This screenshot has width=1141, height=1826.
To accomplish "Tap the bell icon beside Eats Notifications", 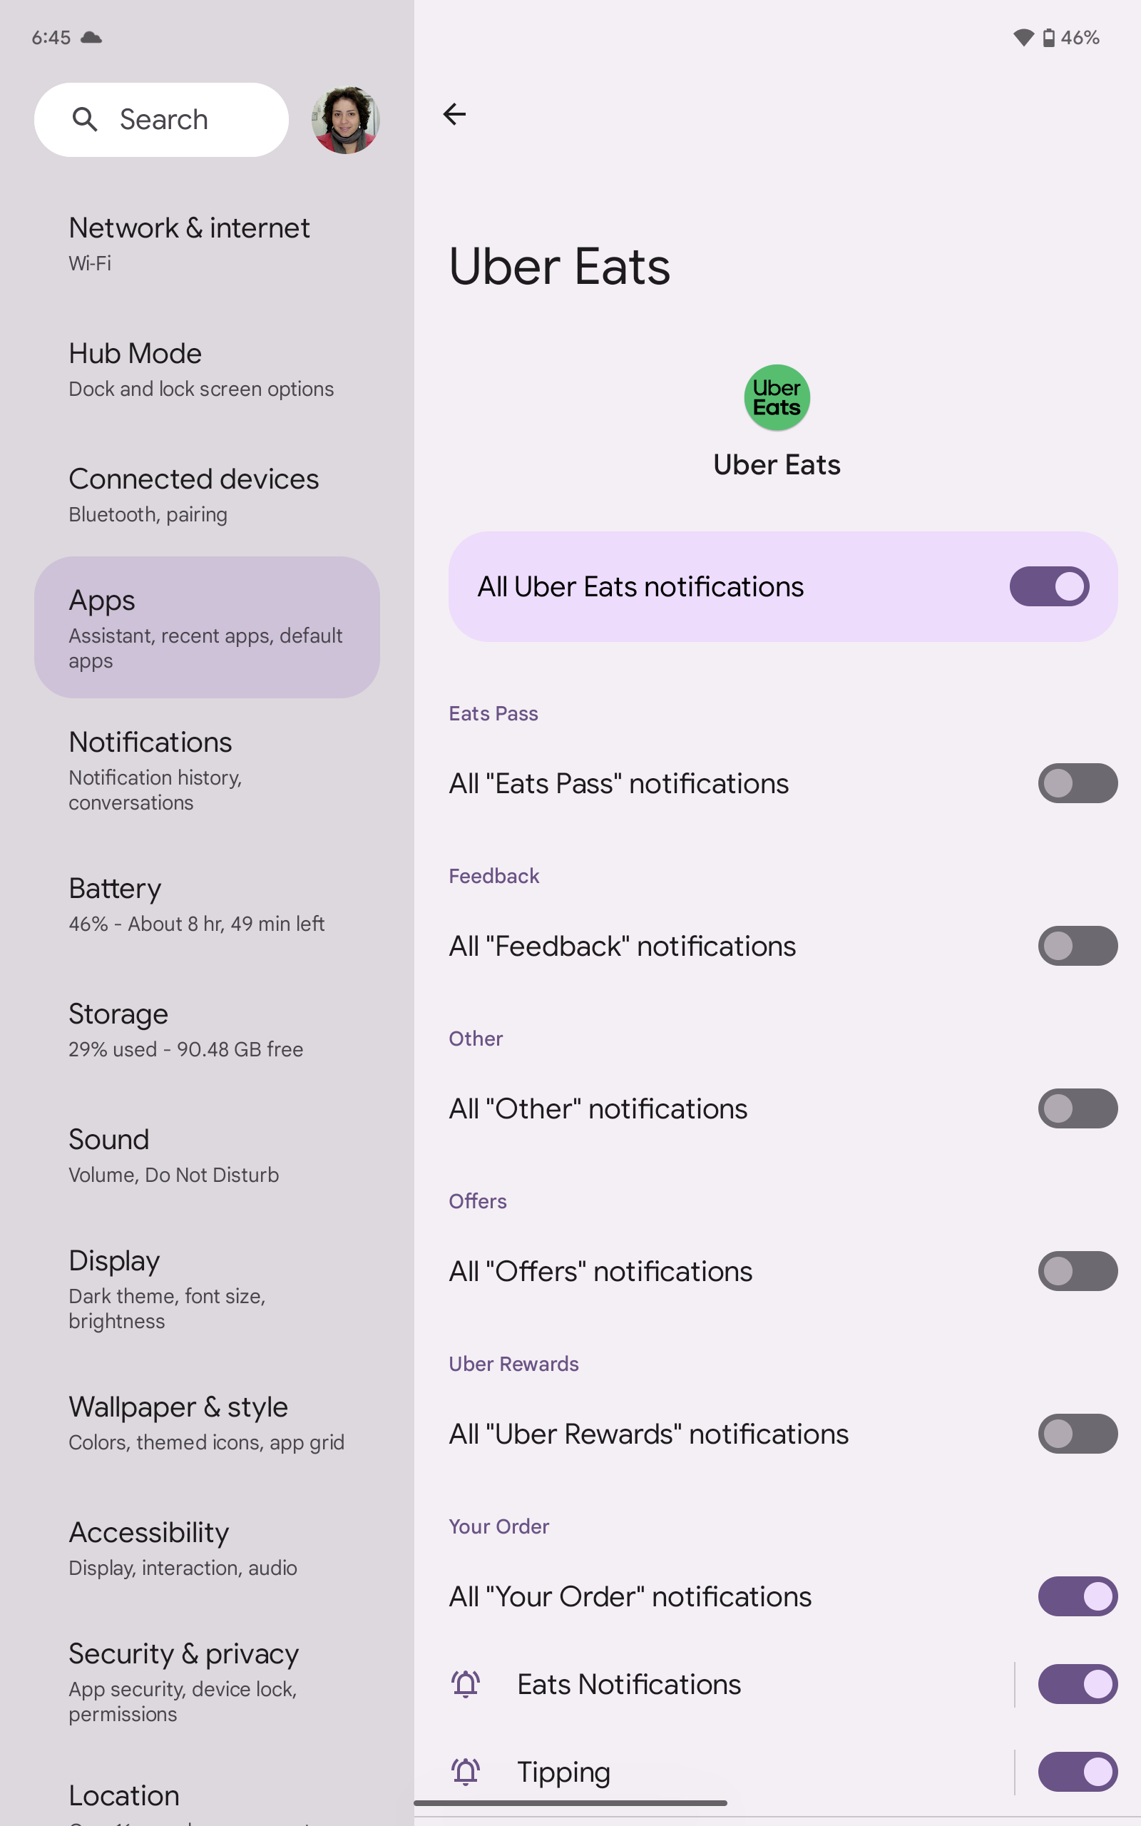I will point(466,1683).
